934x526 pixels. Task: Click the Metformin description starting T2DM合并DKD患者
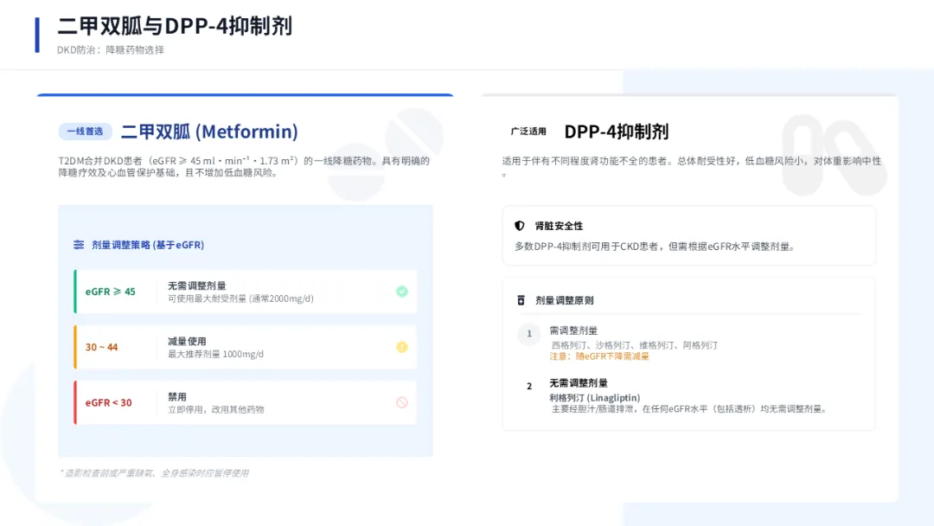tap(244, 167)
